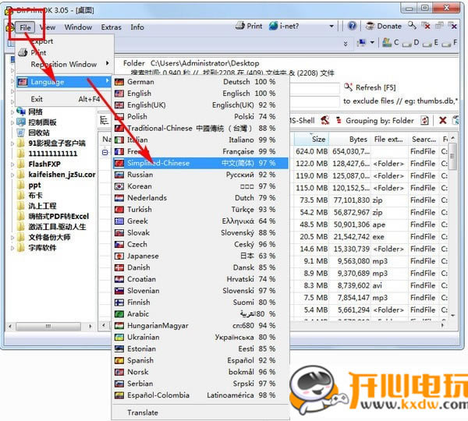Click the toolbar overflow chevron
This screenshot has width=468, height=421.
[346, 44]
